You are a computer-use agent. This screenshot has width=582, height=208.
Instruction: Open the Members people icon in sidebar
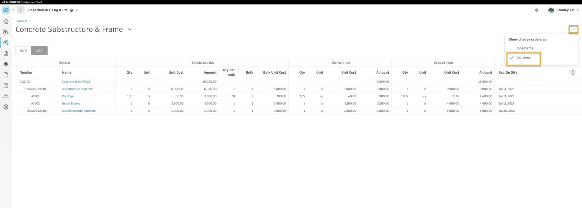coord(6,97)
